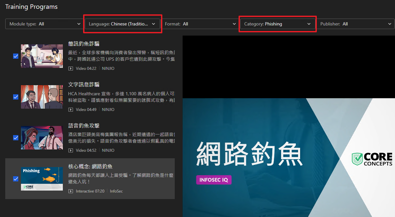Select the 語音釣魚攻擊 module title
The width and height of the screenshot is (395, 217).
[84, 126]
